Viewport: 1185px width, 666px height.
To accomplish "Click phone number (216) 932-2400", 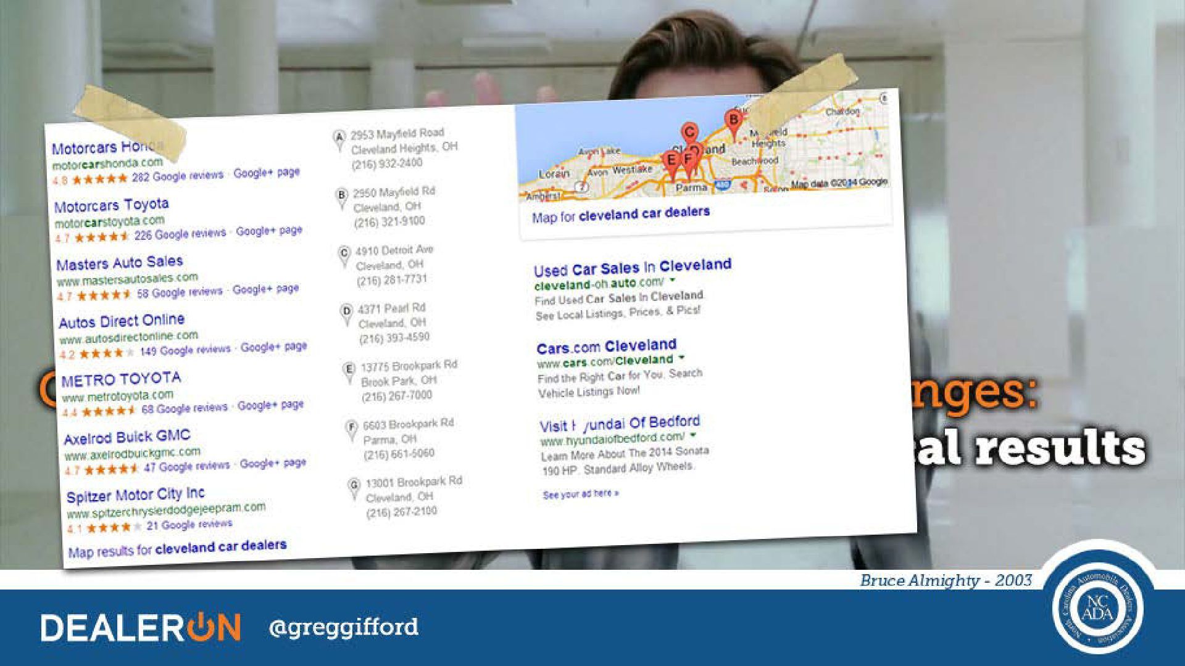I will click(x=387, y=163).
